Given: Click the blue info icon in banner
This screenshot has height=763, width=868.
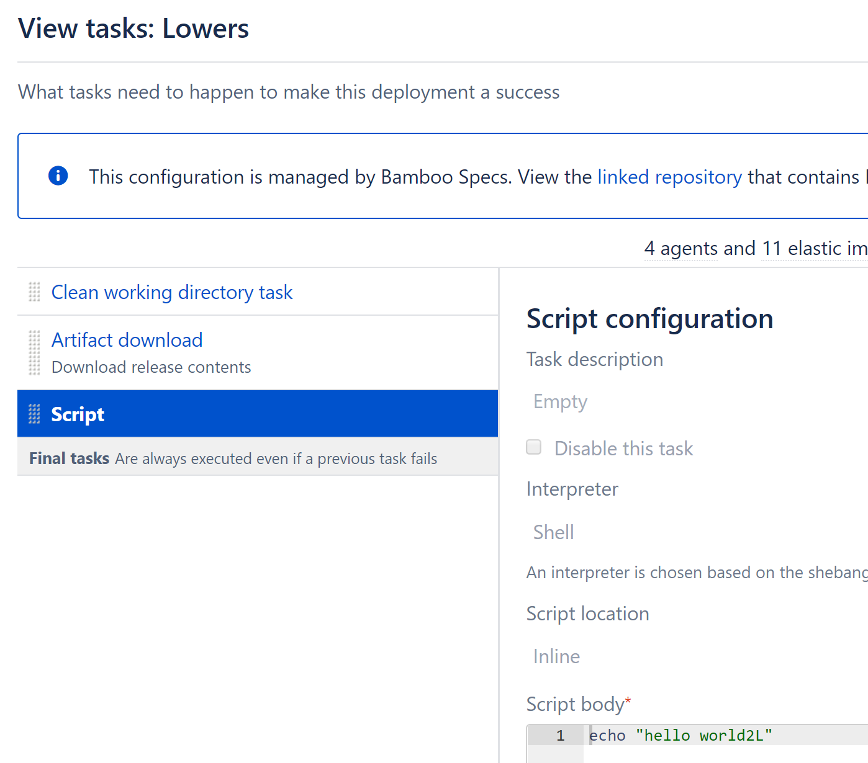Looking at the screenshot, I should [x=58, y=176].
